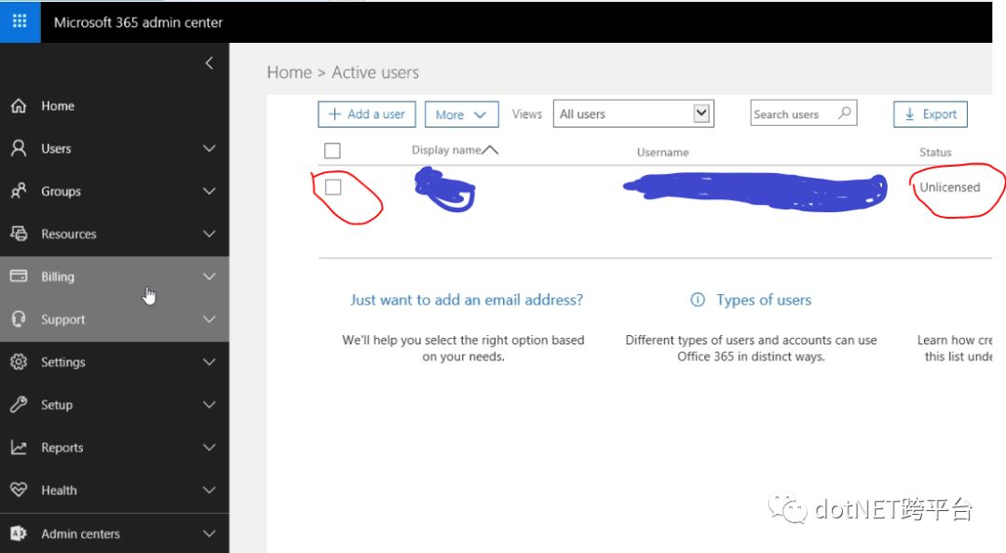Click the Support headset icon

click(19, 318)
